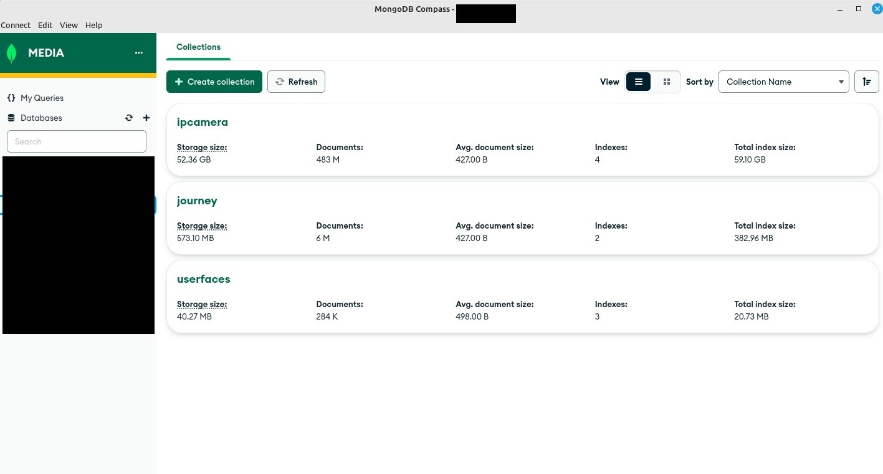The width and height of the screenshot is (883, 474).
Task: Click the sidebar Search input field
Action: coord(77,141)
